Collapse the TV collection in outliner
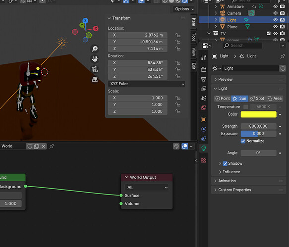 [209, 34]
